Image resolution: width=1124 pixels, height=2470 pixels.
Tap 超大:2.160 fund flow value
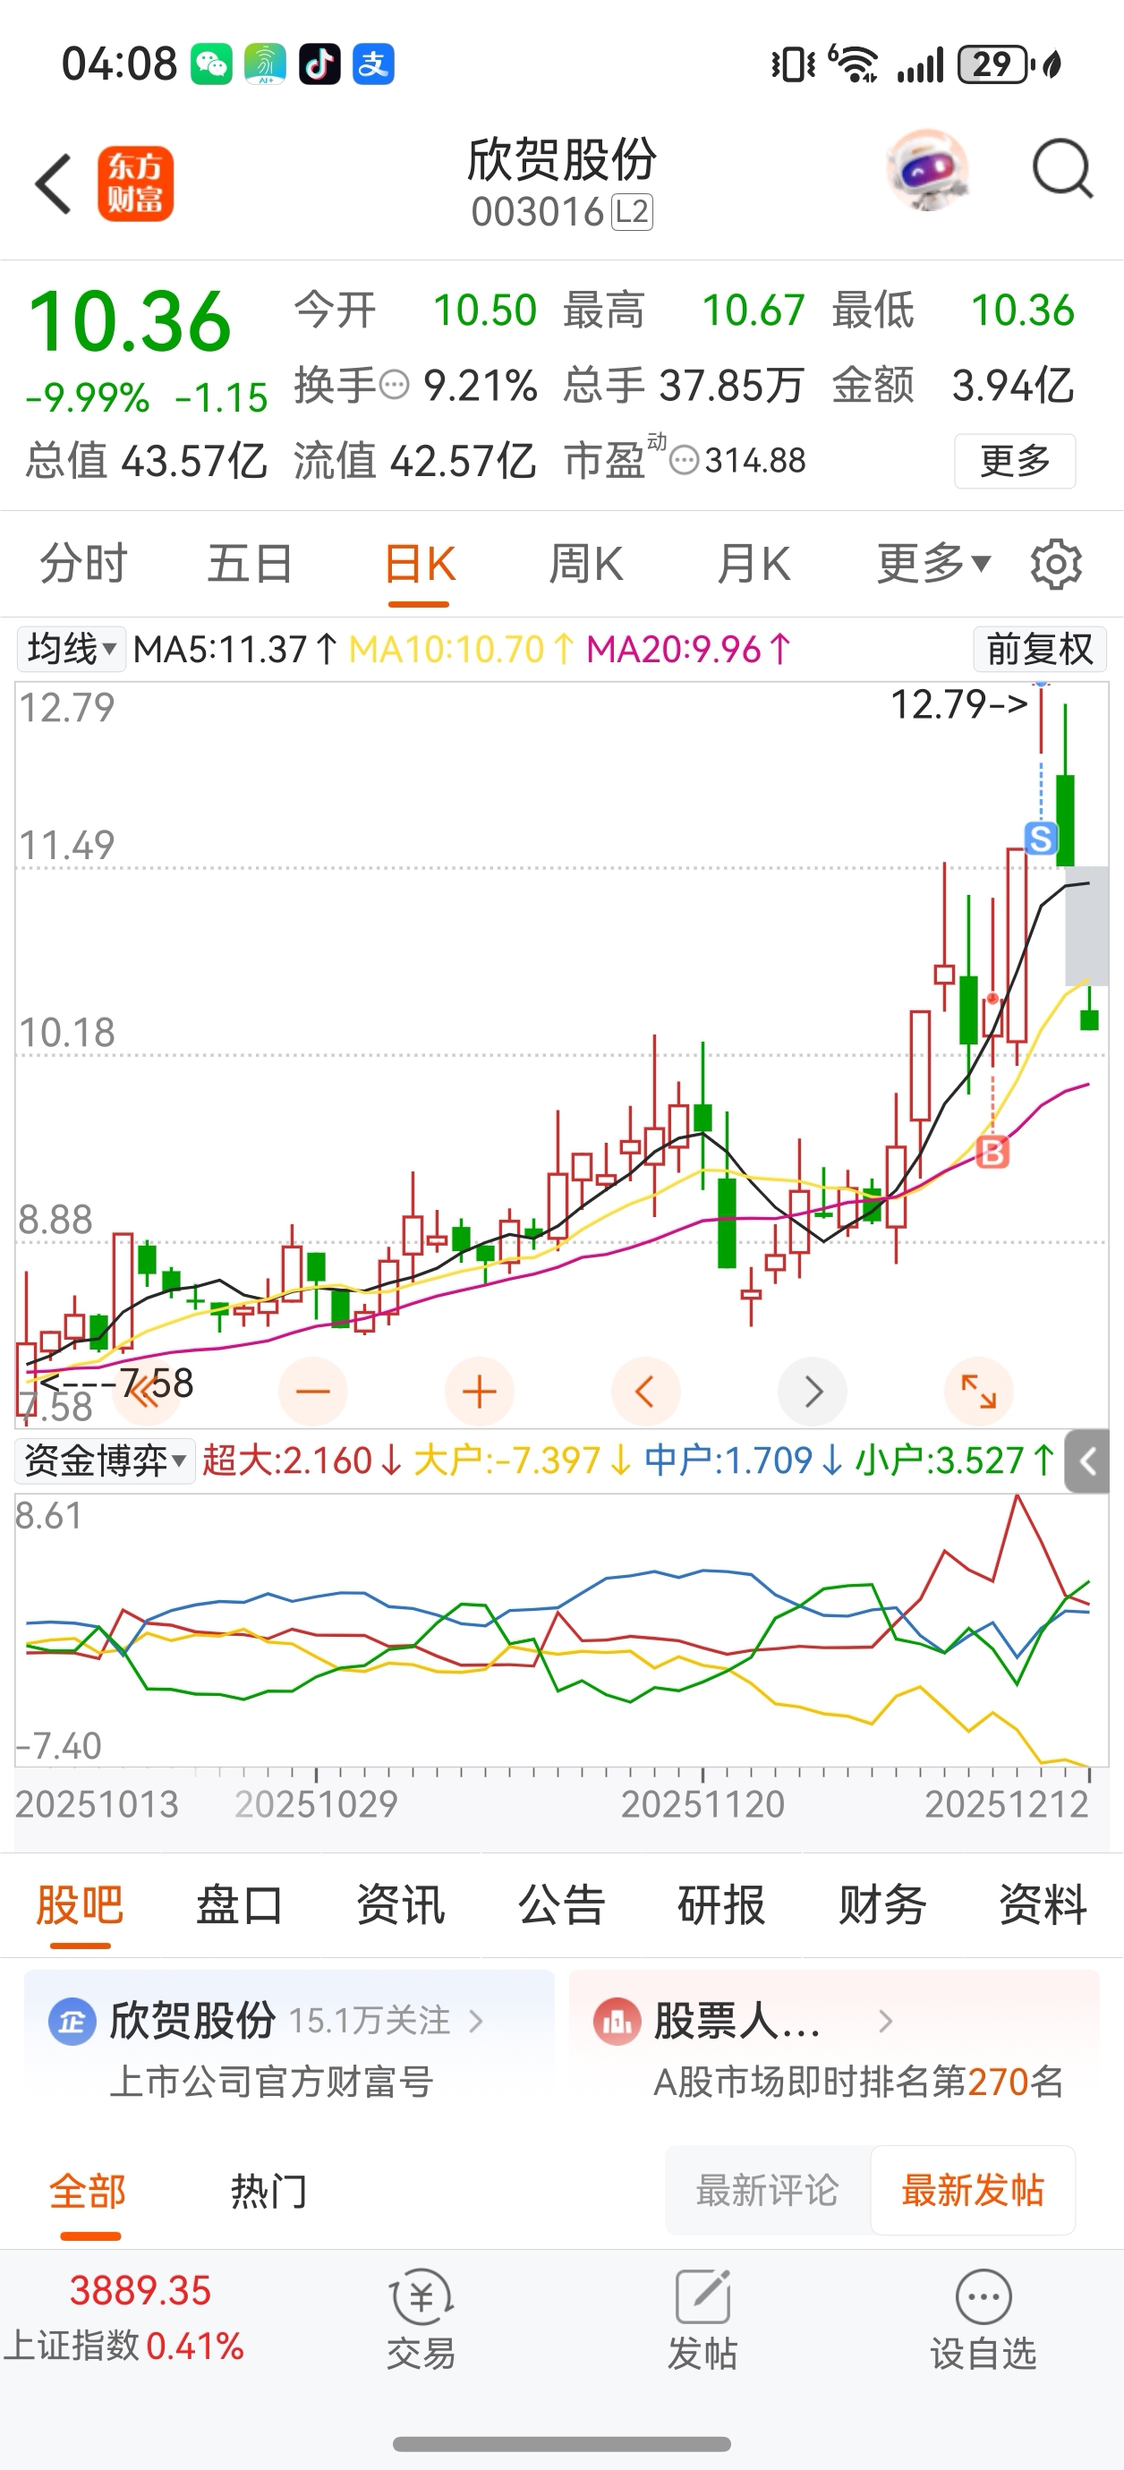[x=302, y=1461]
